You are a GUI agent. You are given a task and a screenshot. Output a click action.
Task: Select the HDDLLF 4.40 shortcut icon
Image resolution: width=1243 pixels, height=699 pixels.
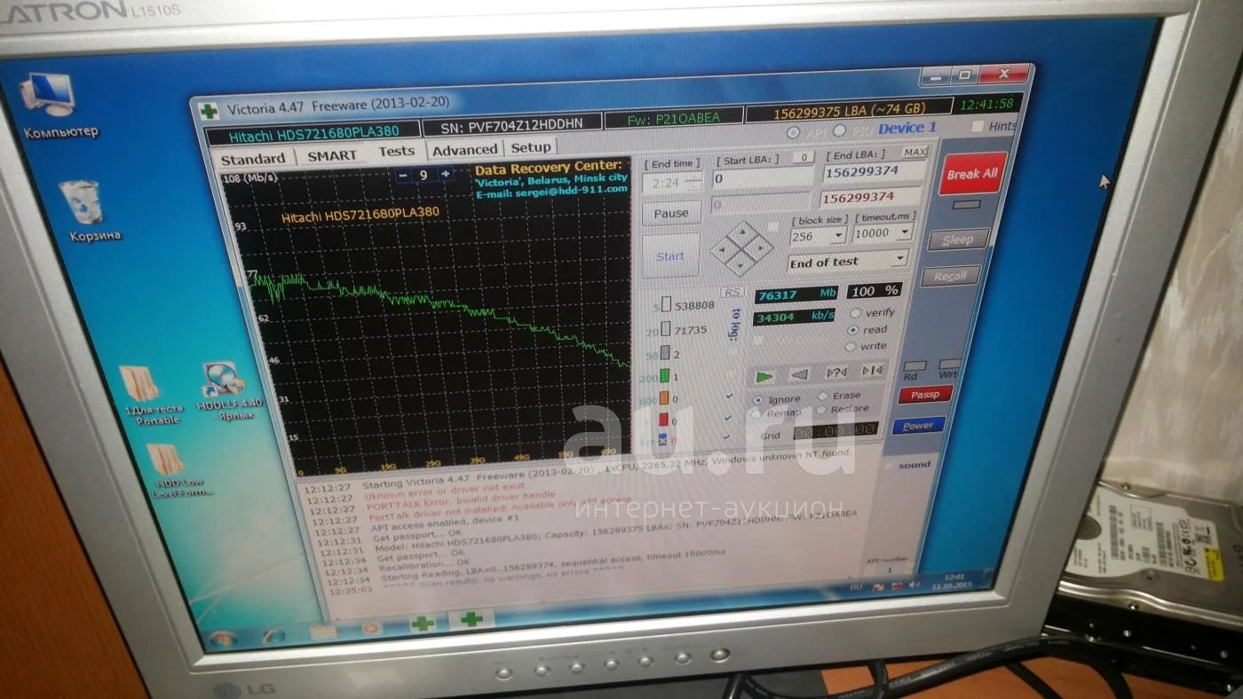(226, 390)
